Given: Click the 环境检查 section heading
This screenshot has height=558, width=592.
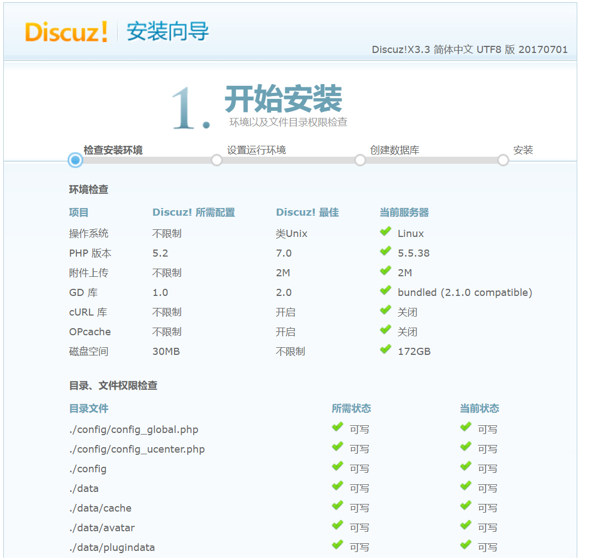Looking at the screenshot, I should (89, 189).
